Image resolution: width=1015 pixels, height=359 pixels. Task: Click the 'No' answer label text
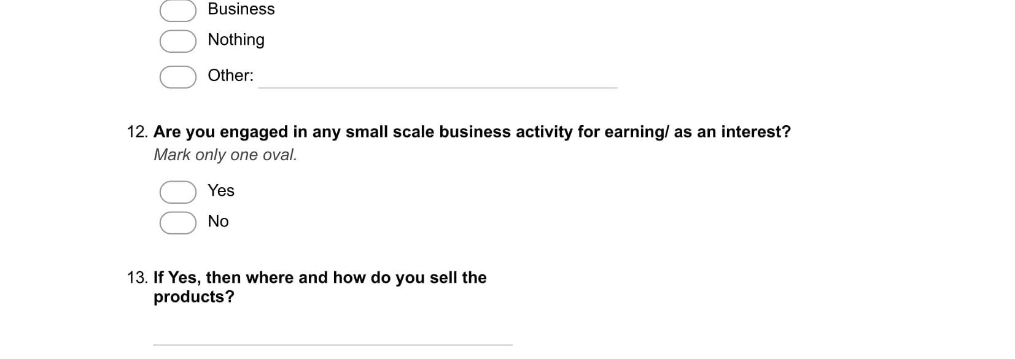(218, 222)
